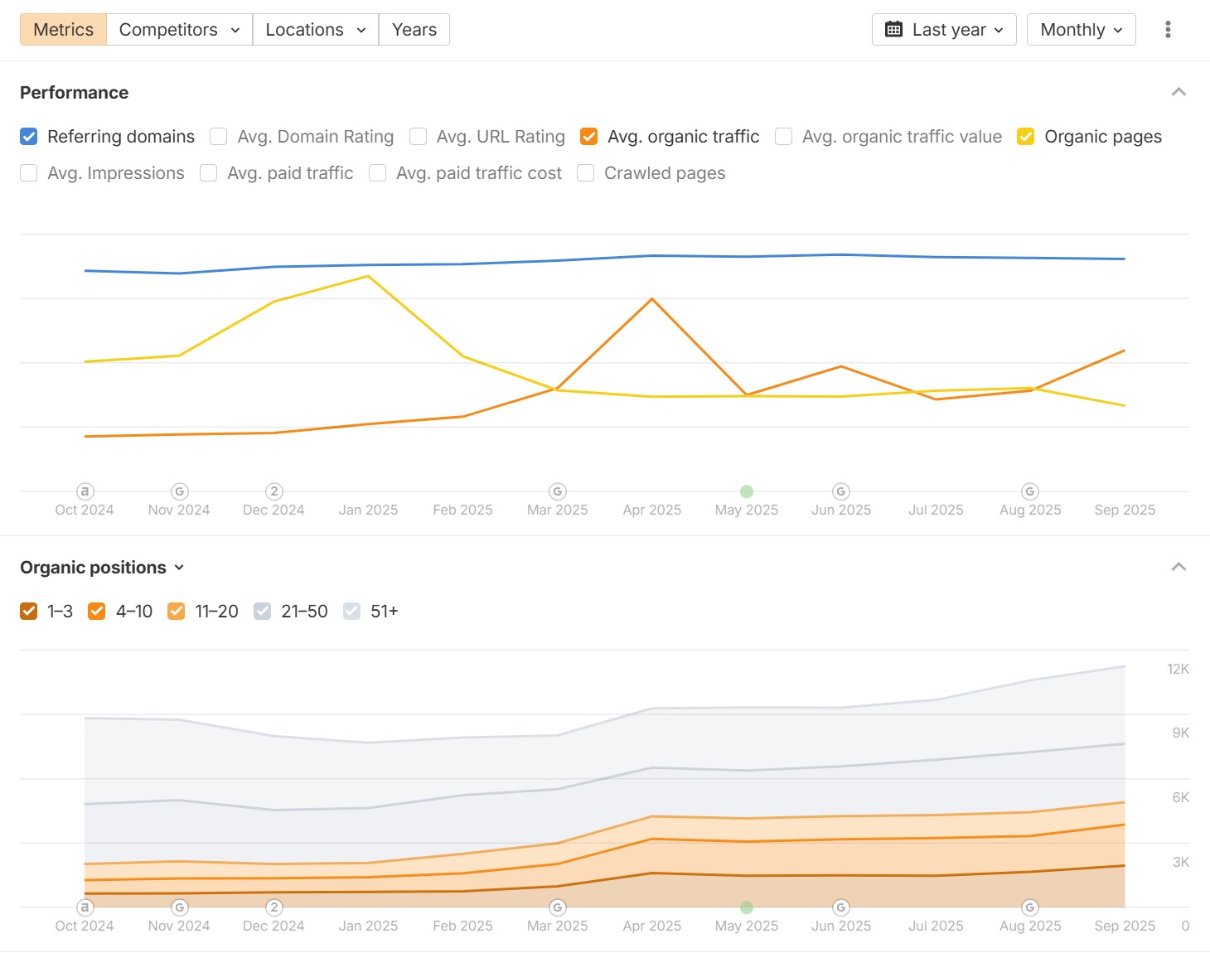Open the three-dot more options menu

tap(1168, 30)
